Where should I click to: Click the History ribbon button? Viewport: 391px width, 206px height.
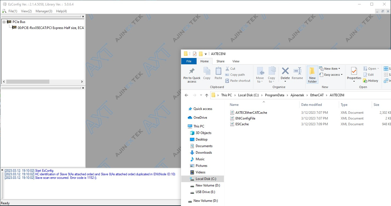[x=371, y=81]
